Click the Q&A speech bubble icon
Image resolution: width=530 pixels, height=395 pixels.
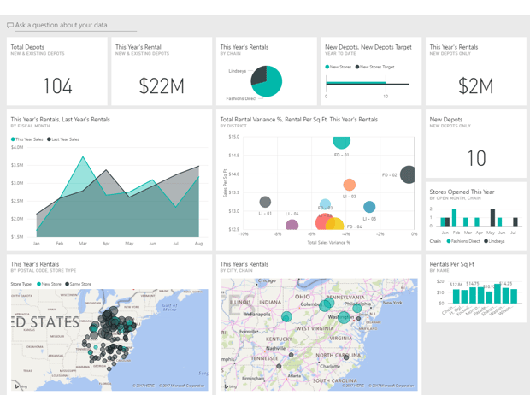click(10, 26)
